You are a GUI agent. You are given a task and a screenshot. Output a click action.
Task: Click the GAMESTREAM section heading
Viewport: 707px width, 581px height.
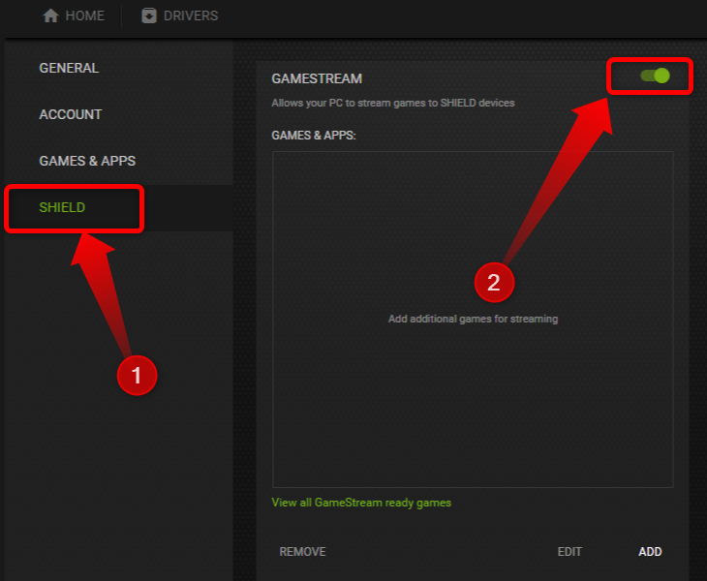pyautogui.click(x=317, y=78)
